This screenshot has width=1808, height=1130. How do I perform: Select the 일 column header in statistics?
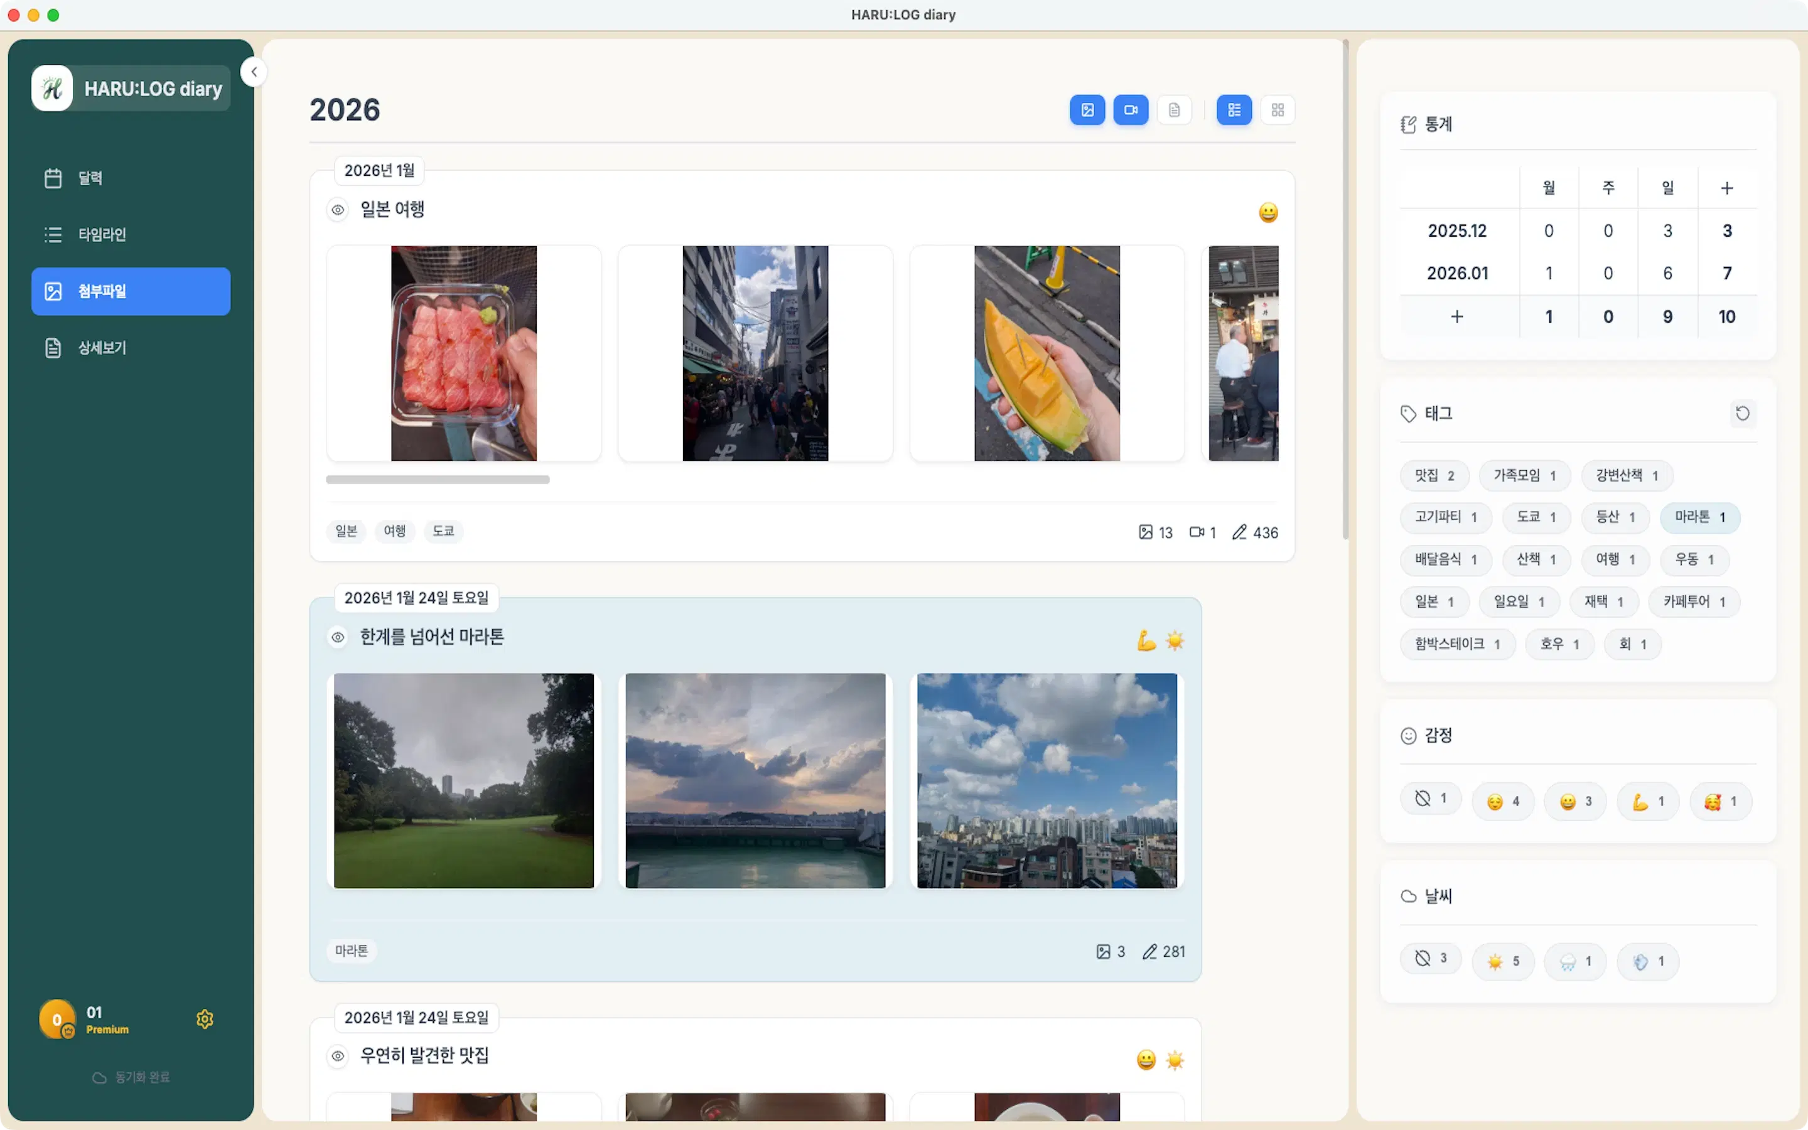tap(1667, 188)
